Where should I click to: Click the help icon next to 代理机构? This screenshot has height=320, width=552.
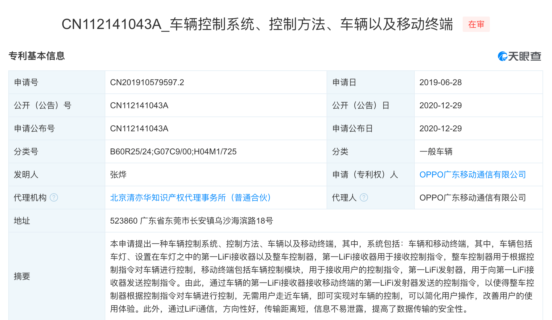(54, 198)
